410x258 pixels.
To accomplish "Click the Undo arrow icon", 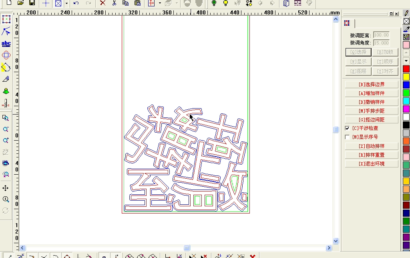I will pyautogui.click(x=76, y=3).
